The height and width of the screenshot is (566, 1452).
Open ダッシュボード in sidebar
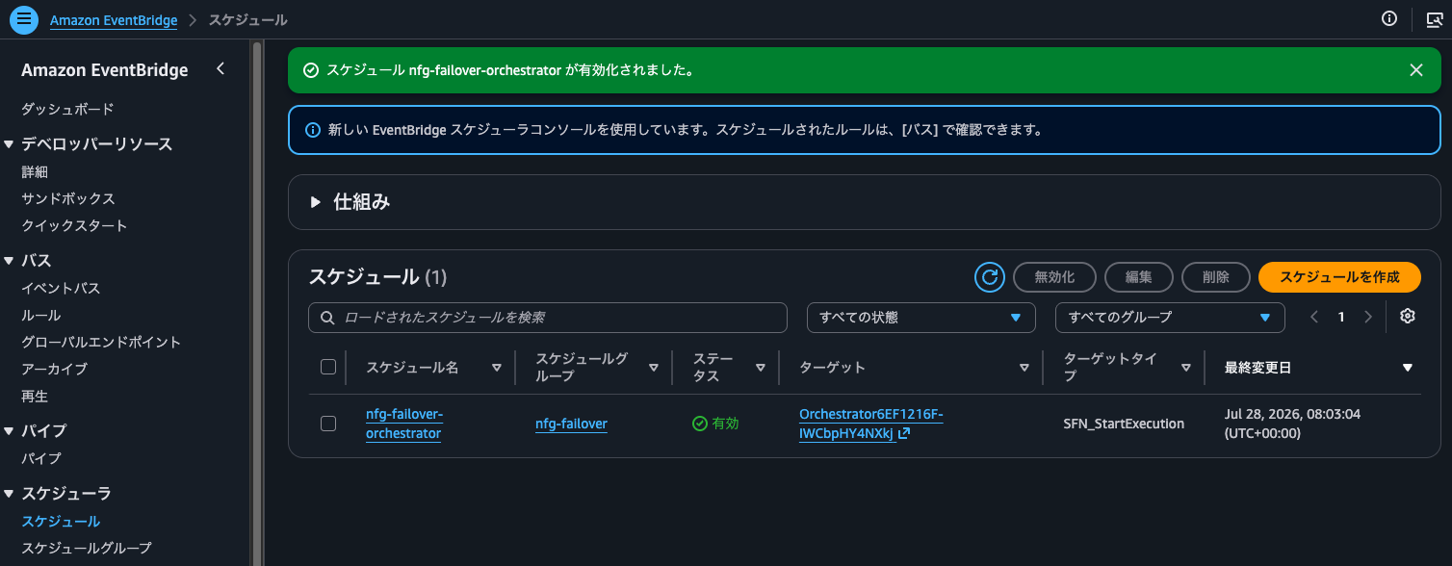point(67,109)
